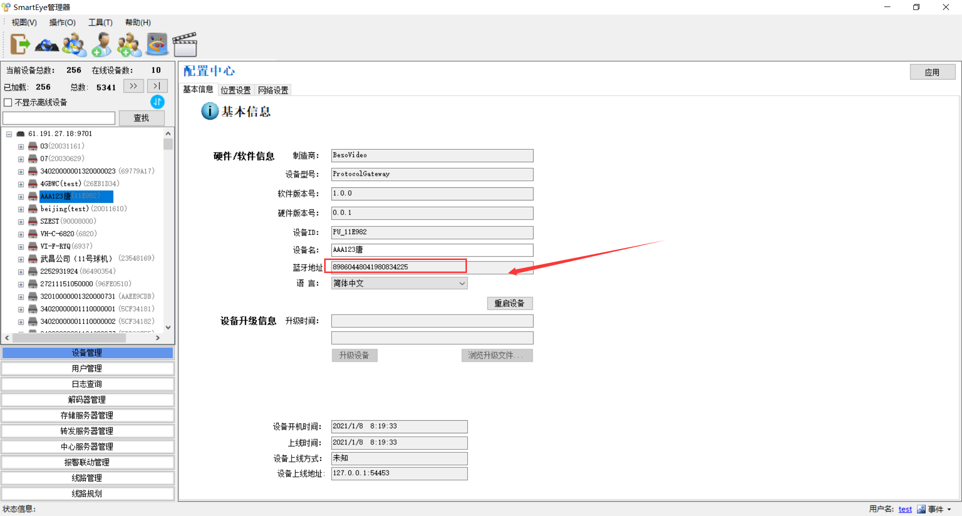Open the 语言 dropdown showing 简体中文

[399, 284]
